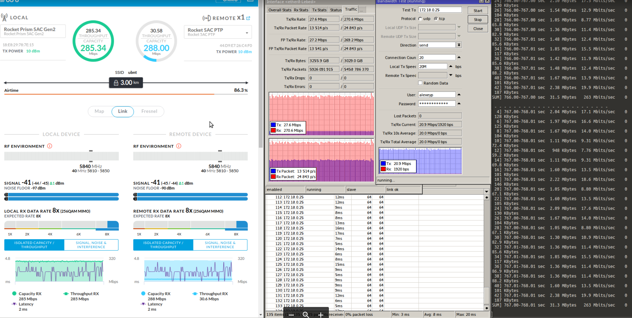632x318 pixels.
Task: Click the local antenna tower icon
Action: [x=4, y=17]
